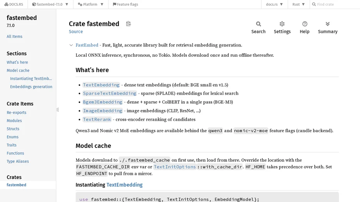Jump to Instantiating TextEmb... sidebar entry
This screenshot has height=202, width=360.
point(31,79)
